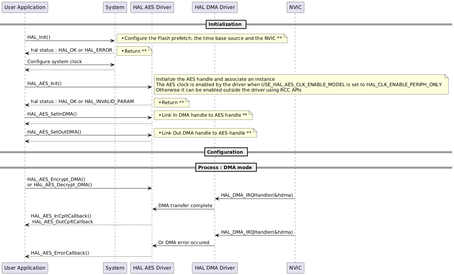Click the HAL AES Driver participant box
The height and width of the screenshot is (275, 454).
152,7
